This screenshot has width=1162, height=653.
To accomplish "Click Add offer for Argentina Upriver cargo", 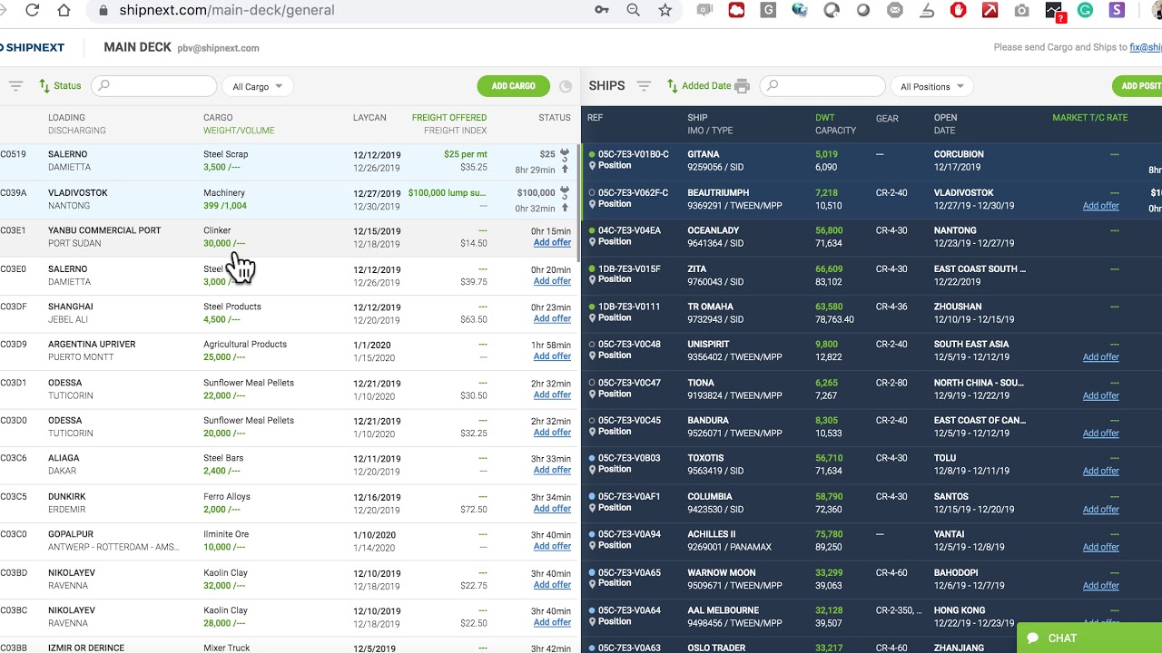I will point(552,356).
